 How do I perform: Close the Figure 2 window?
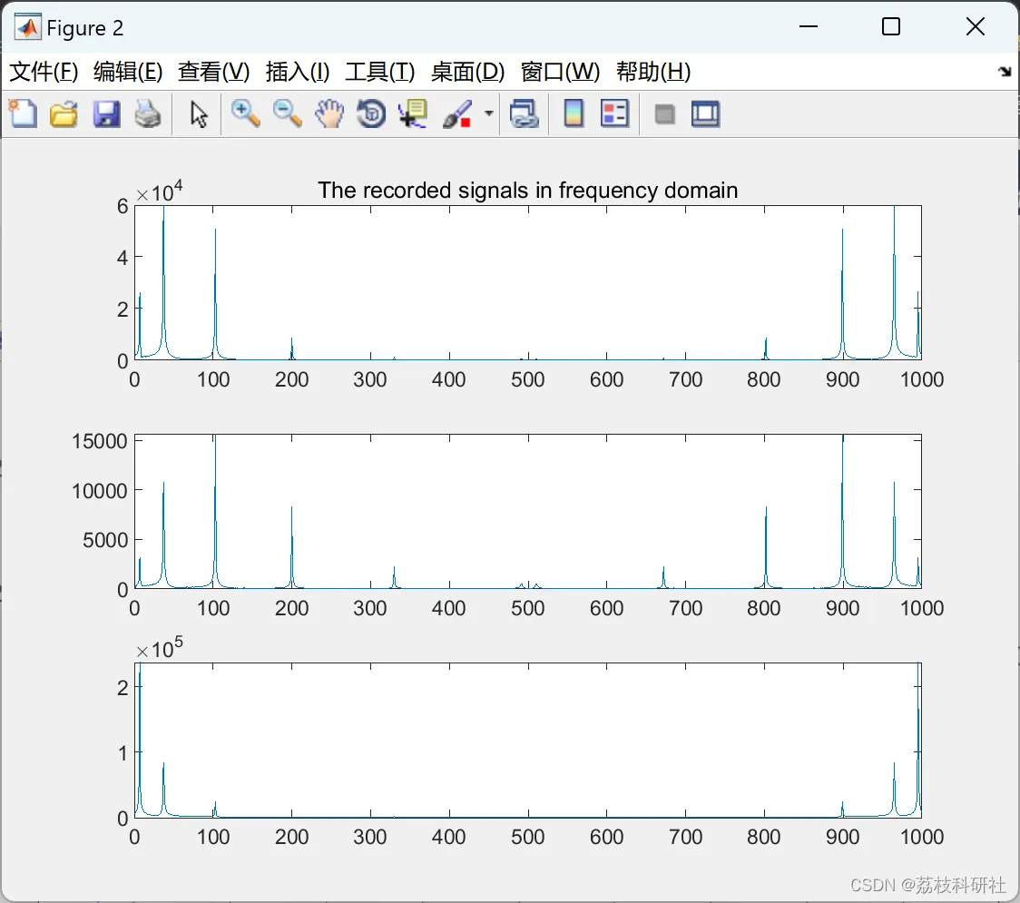pos(976,26)
